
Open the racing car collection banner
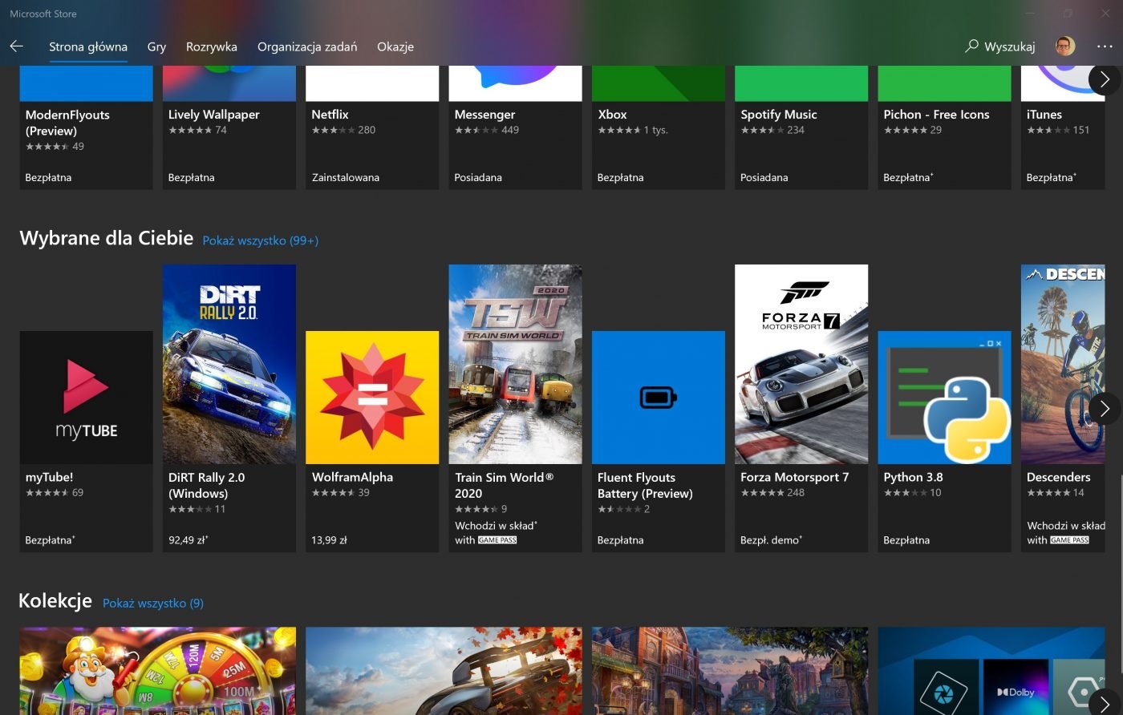pyautogui.click(x=444, y=671)
